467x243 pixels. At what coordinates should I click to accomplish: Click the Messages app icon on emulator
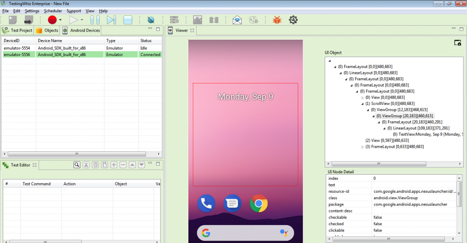pos(232,203)
